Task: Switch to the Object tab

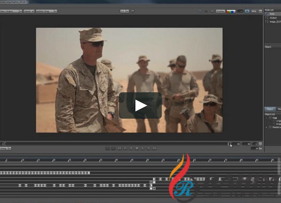Action: (270, 109)
